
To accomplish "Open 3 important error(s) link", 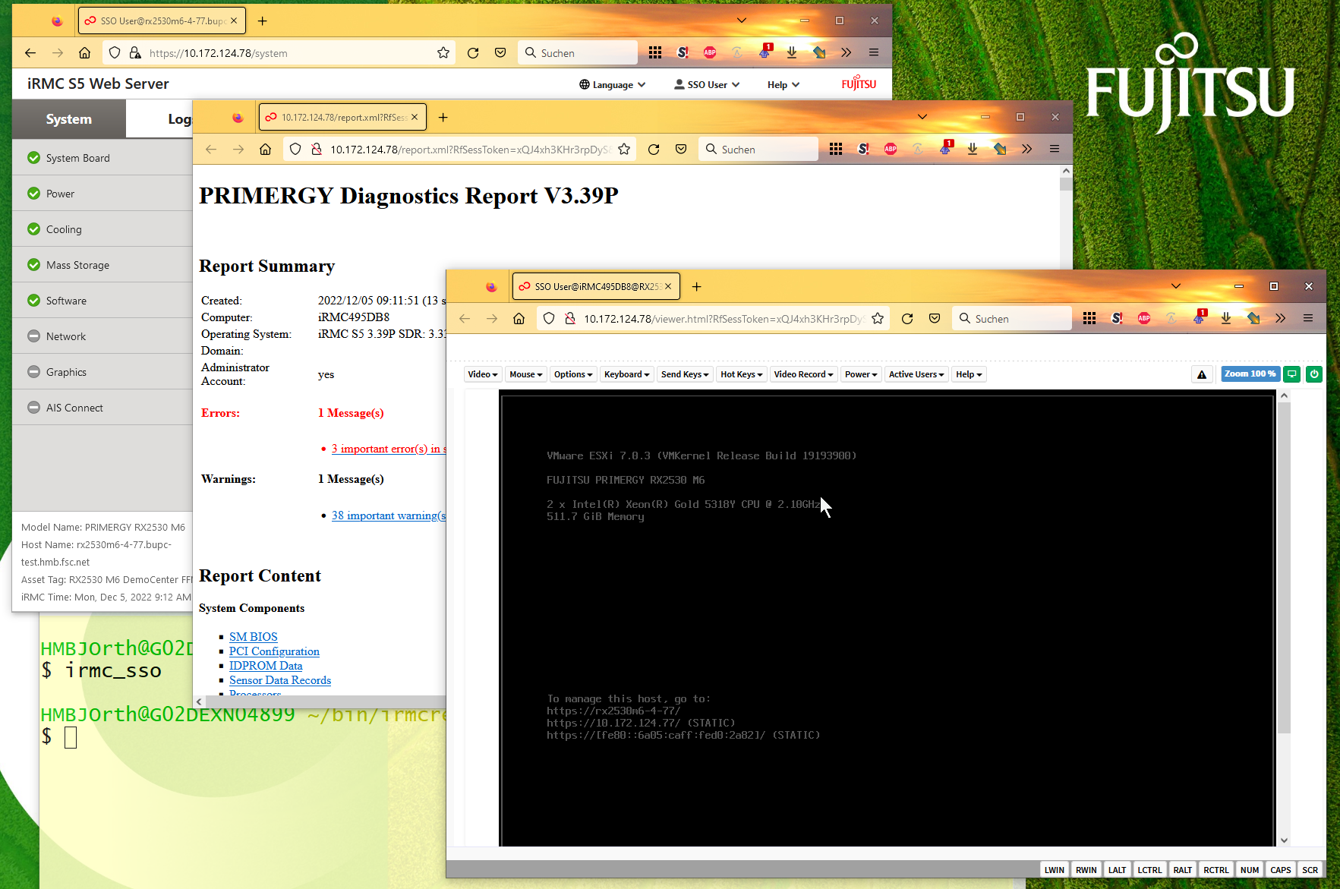I will coord(389,449).
